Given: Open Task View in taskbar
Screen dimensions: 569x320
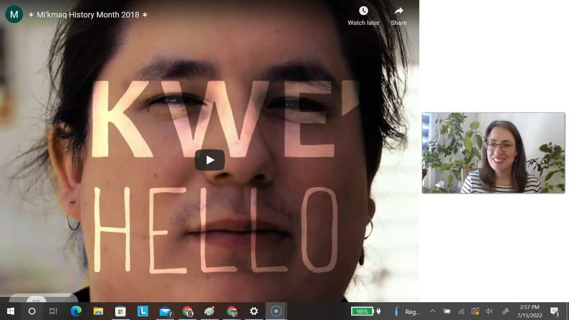Looking at the screenshot, I should (53, 311).
